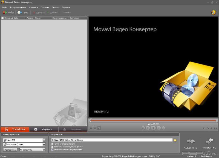219x158 pixels.
Task: Expand the Sony PSP device dropdown
Action: 44,140
